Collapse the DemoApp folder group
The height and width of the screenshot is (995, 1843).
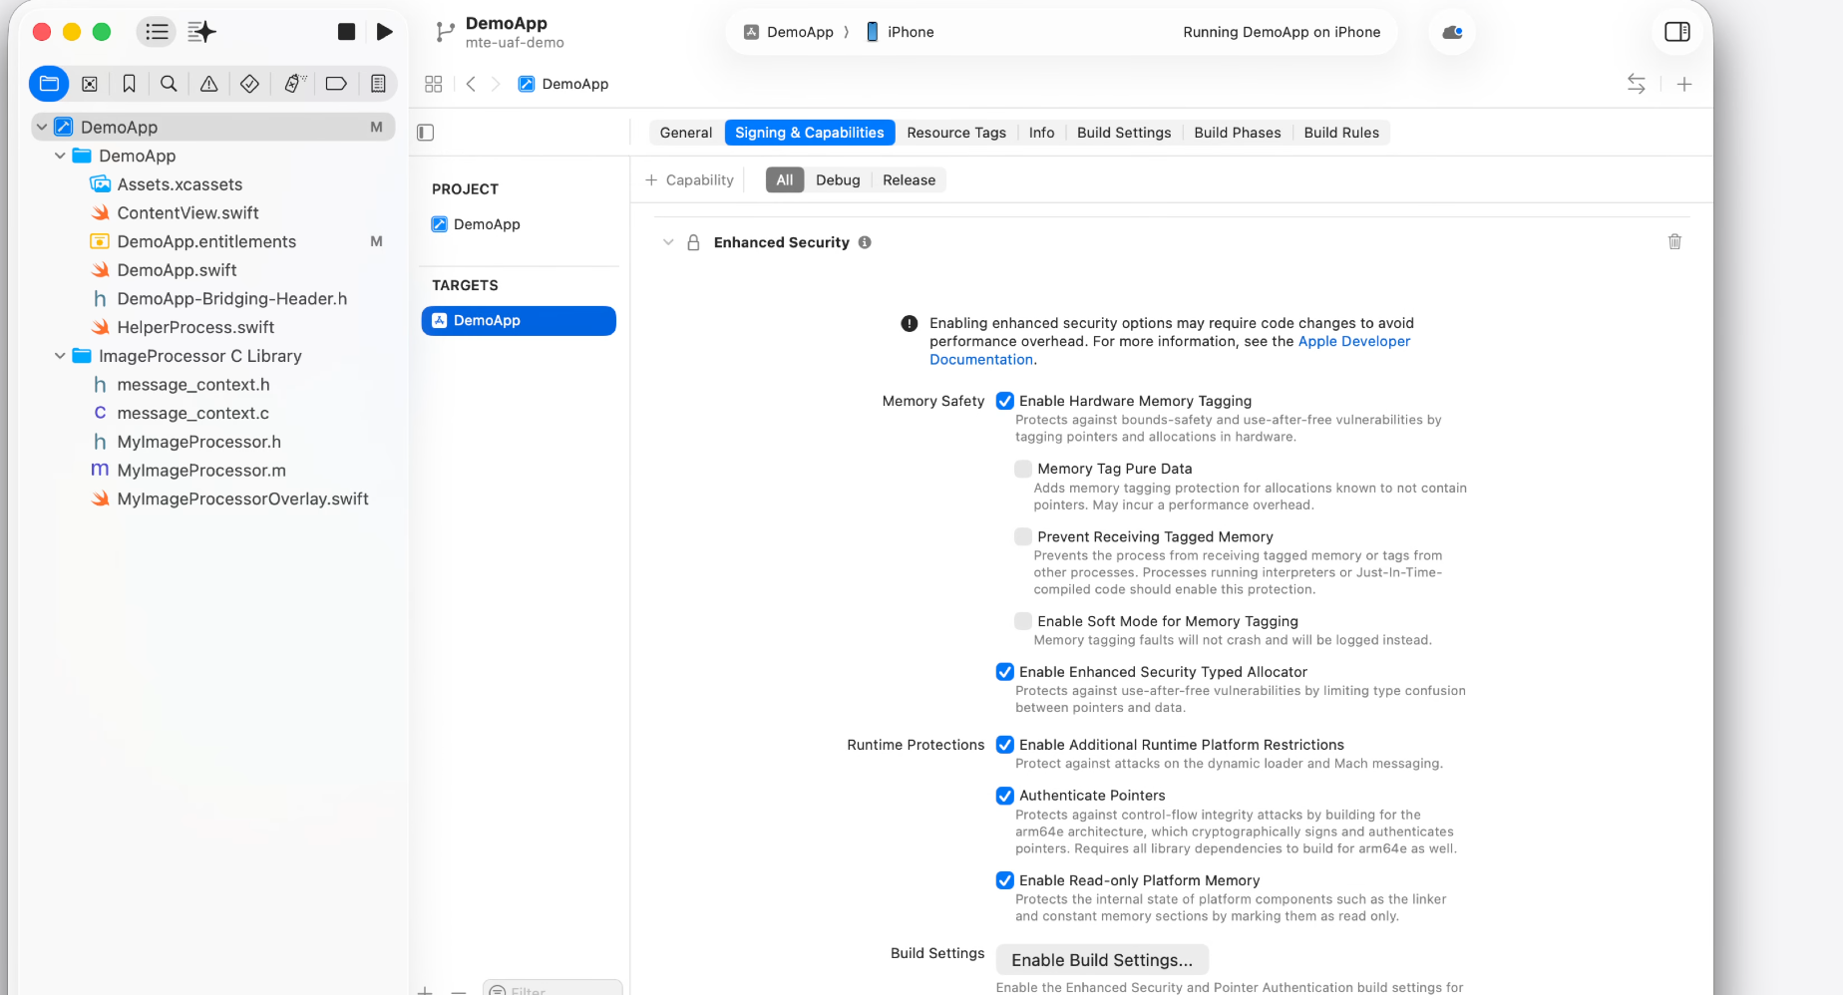coord(60,156)
